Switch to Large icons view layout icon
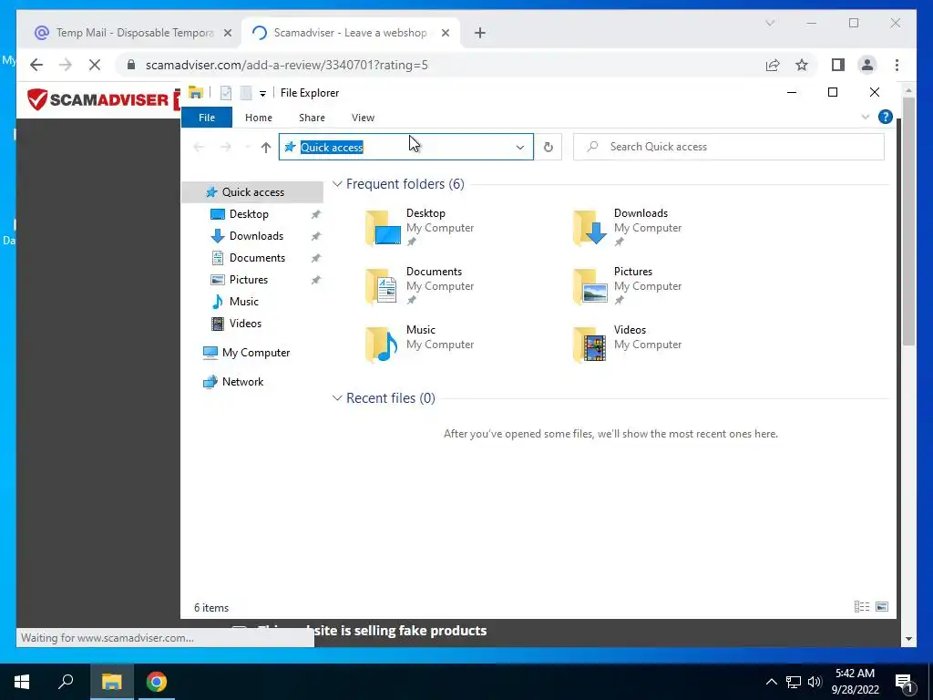Screen dimensions: 933x700 click(x=882, y=606)
